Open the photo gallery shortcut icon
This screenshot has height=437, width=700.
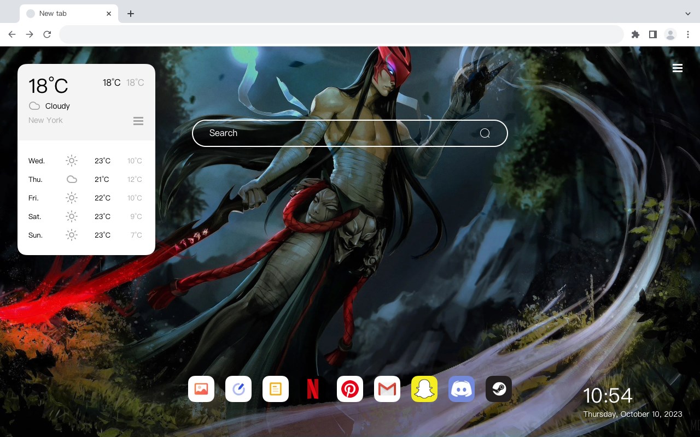201,389
